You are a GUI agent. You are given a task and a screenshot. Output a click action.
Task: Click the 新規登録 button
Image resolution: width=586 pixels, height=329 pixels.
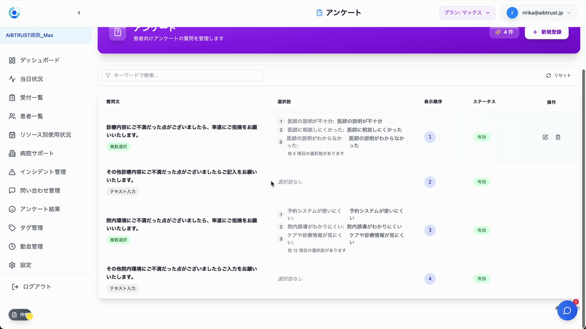click(x=546, y=32)
